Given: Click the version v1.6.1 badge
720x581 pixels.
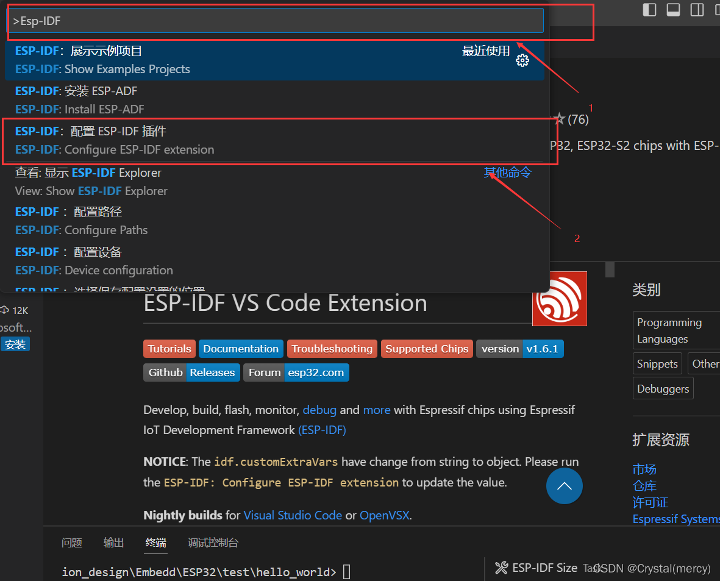Looking at the screenshot, I should point(520,349).
